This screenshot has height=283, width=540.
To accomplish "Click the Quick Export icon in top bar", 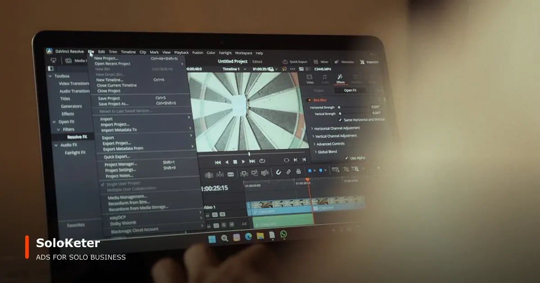I will (285, 62).
